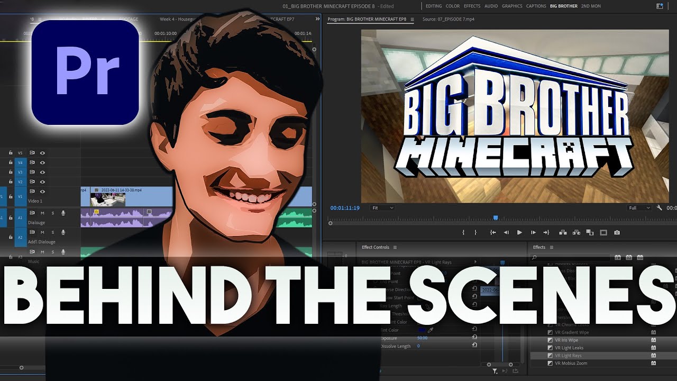This screenshot has height=381, width=677.
Task: Go to In point
Action: 493,232
